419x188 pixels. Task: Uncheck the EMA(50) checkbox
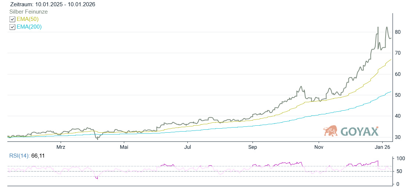click(12, 19)
